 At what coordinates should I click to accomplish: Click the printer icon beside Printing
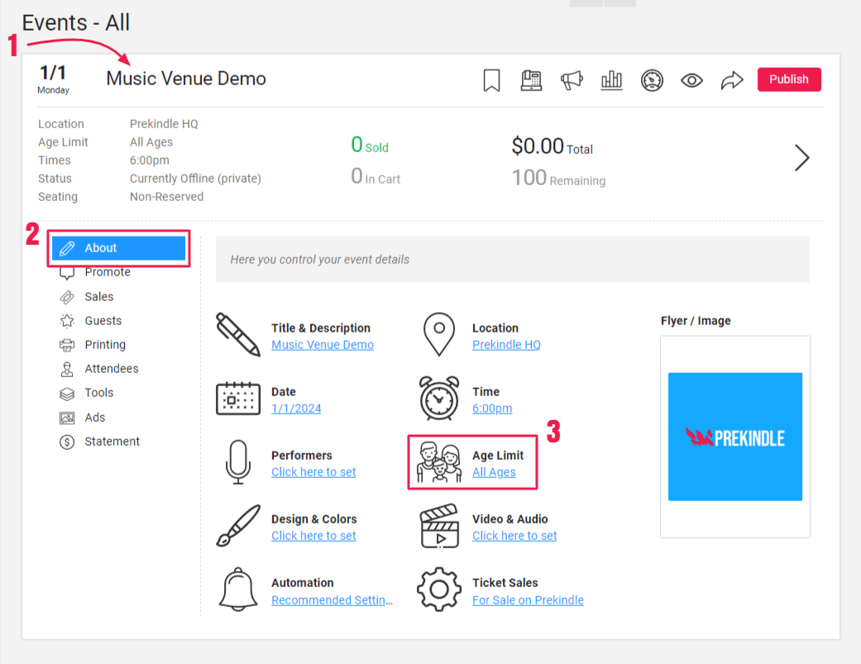[x=67, y=345]
